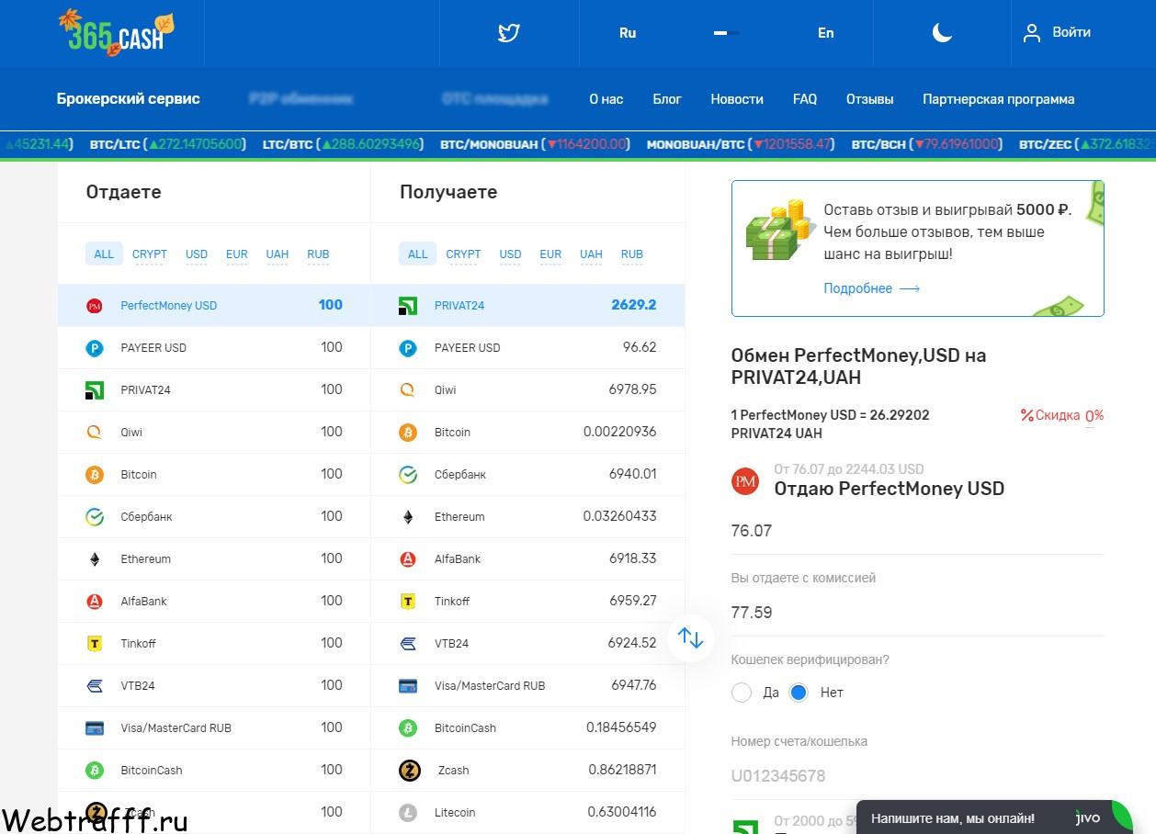Open the Блог page
The width and height of the screenshot is (1156, 834).
[x=667, y=99]
